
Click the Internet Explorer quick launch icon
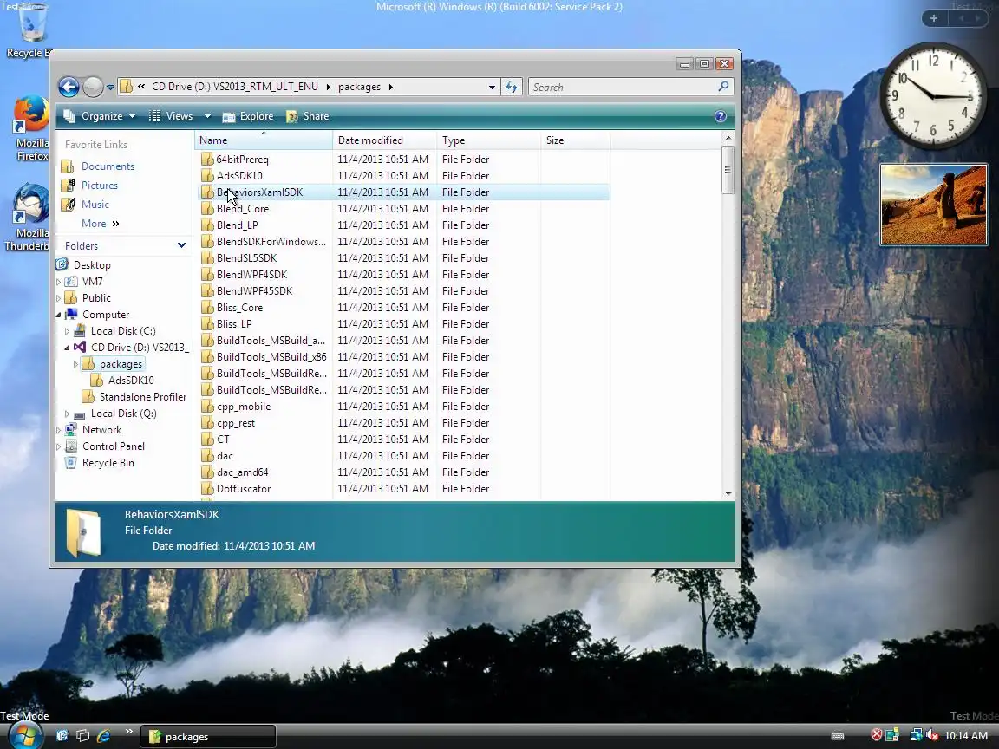point(104,736)
